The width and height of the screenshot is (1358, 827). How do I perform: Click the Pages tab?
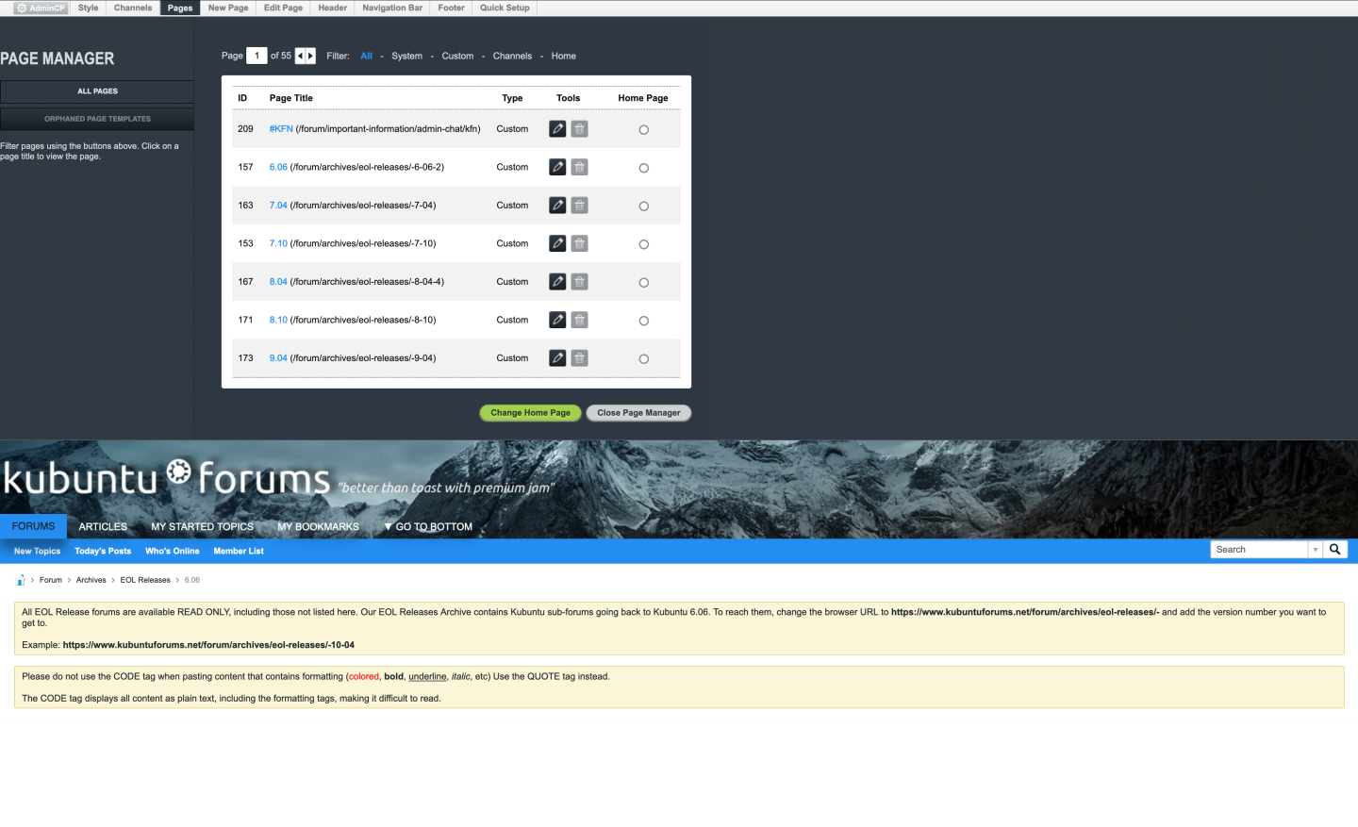tap(180, 8)
